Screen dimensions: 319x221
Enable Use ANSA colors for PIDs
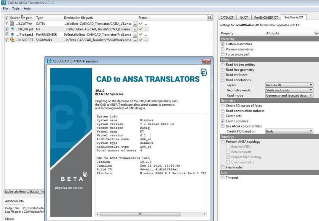click(x=223, y=126)
